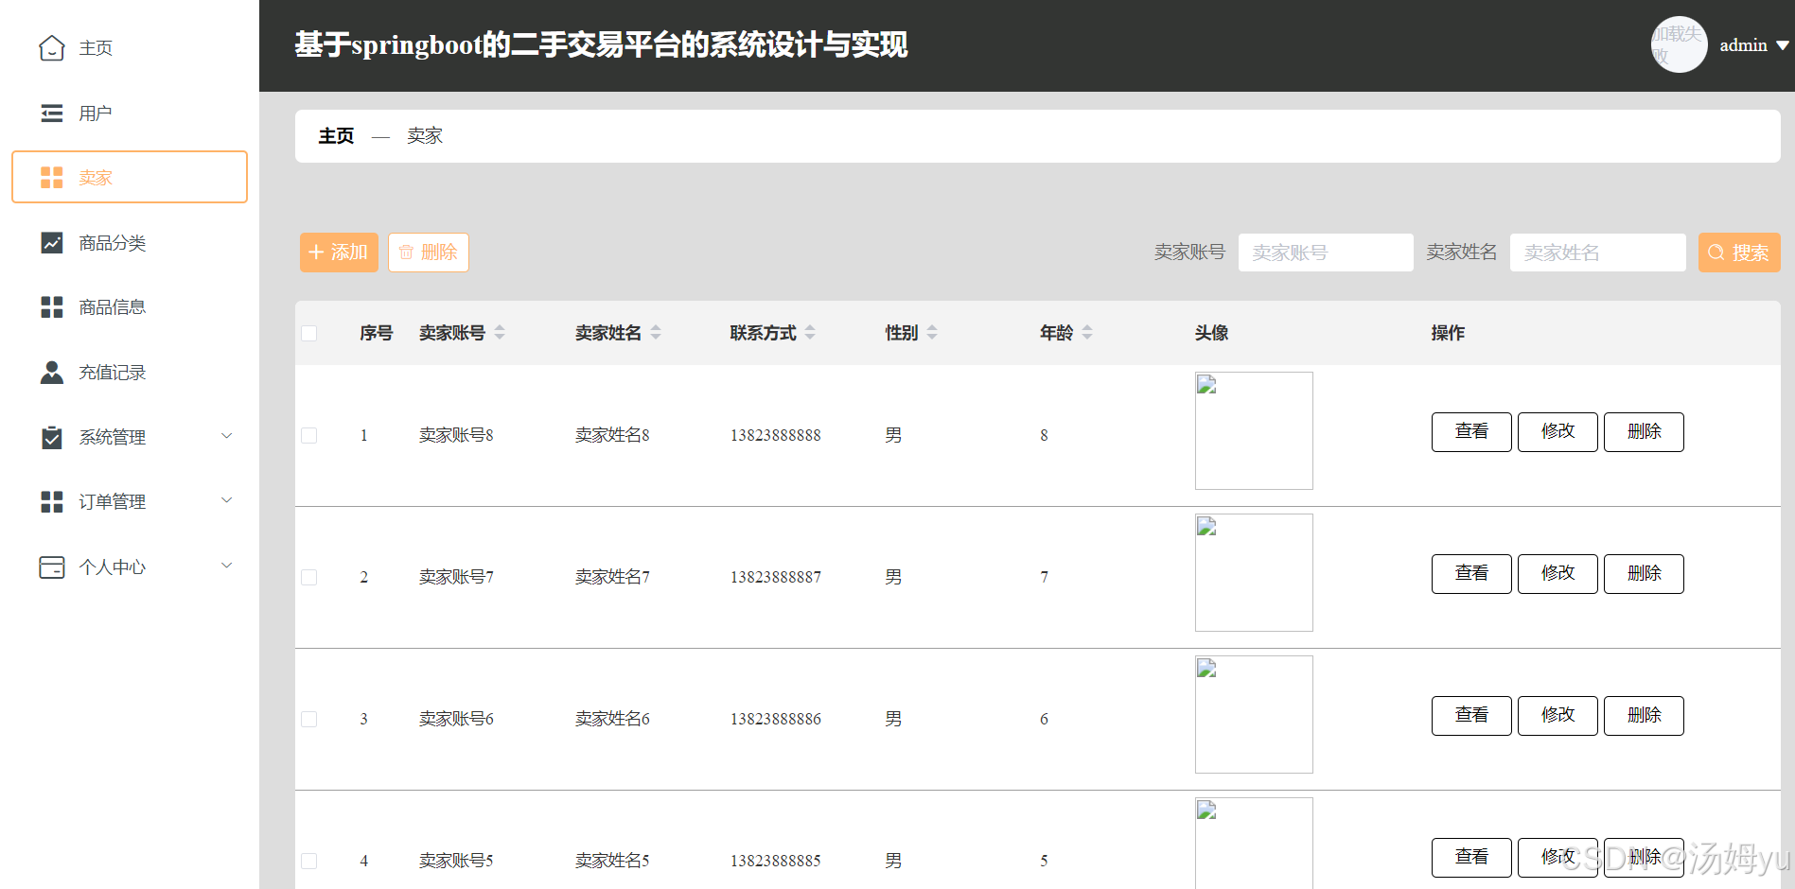Click phone number 13823888887
This screenshot has height=889, width=1795.
(x=775, y=577)
